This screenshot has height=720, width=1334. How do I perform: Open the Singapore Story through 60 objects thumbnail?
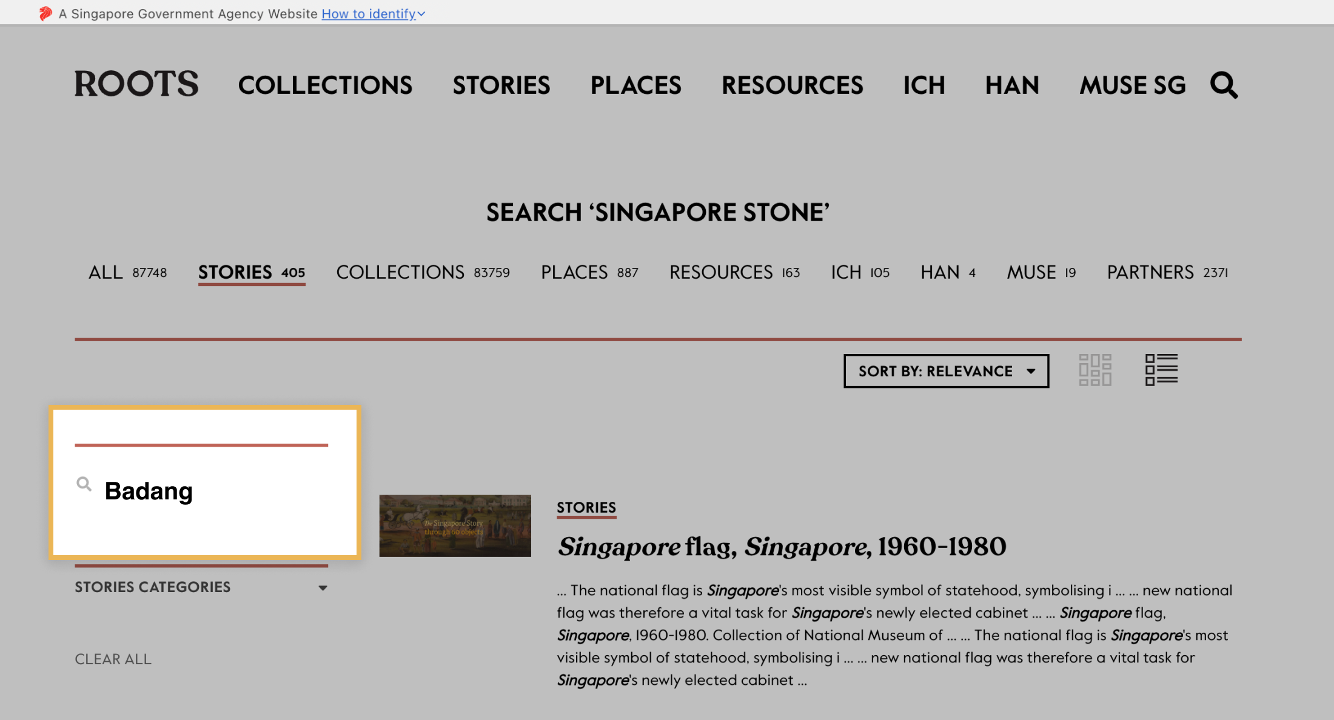455,526
